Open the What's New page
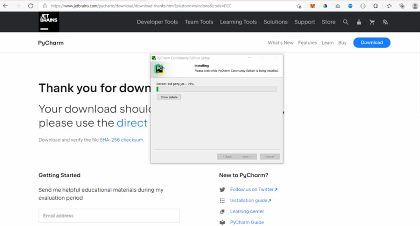 point(281,43)
